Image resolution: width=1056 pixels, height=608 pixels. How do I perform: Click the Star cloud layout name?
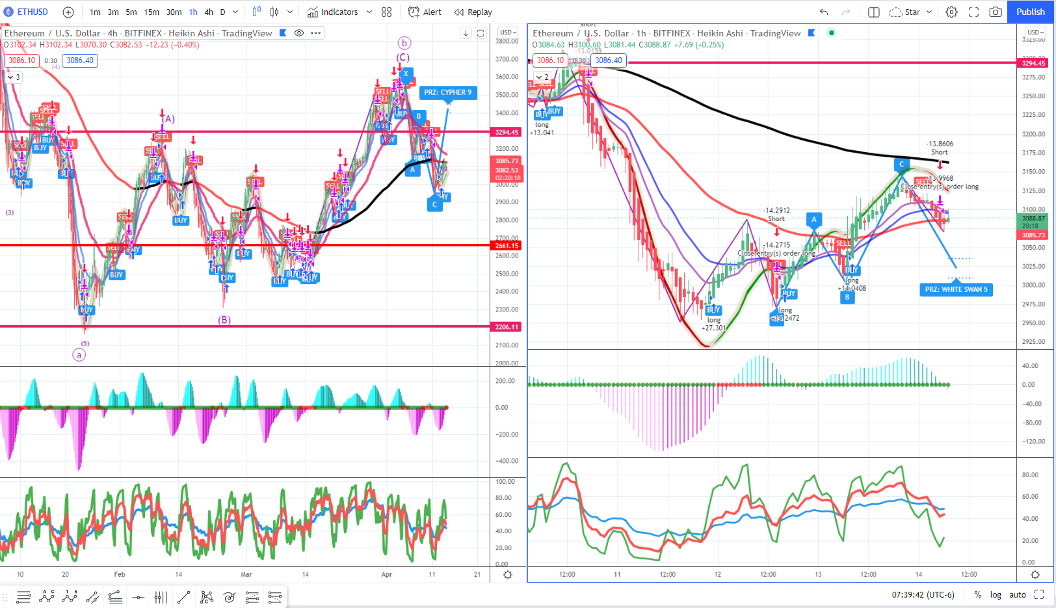pos(904,12)
